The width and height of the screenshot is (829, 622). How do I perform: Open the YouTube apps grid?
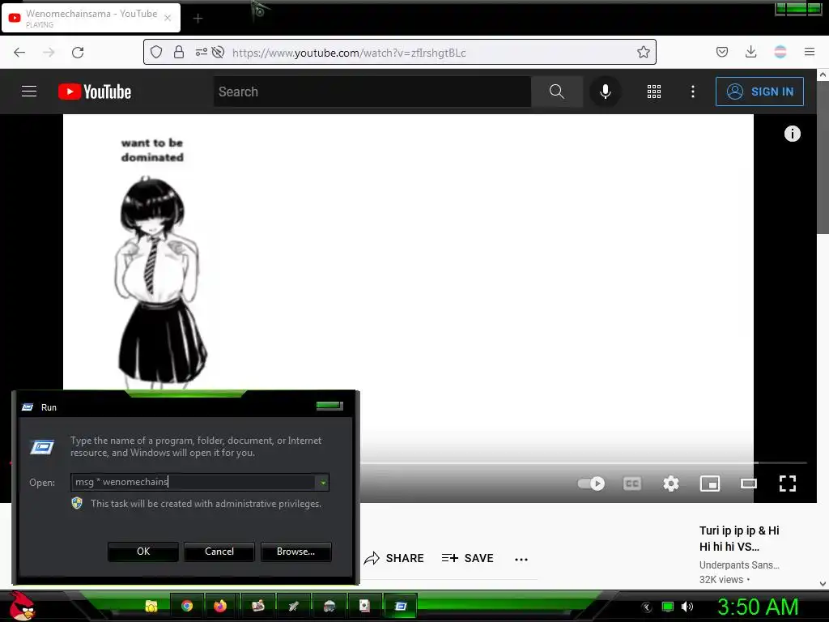654,92
